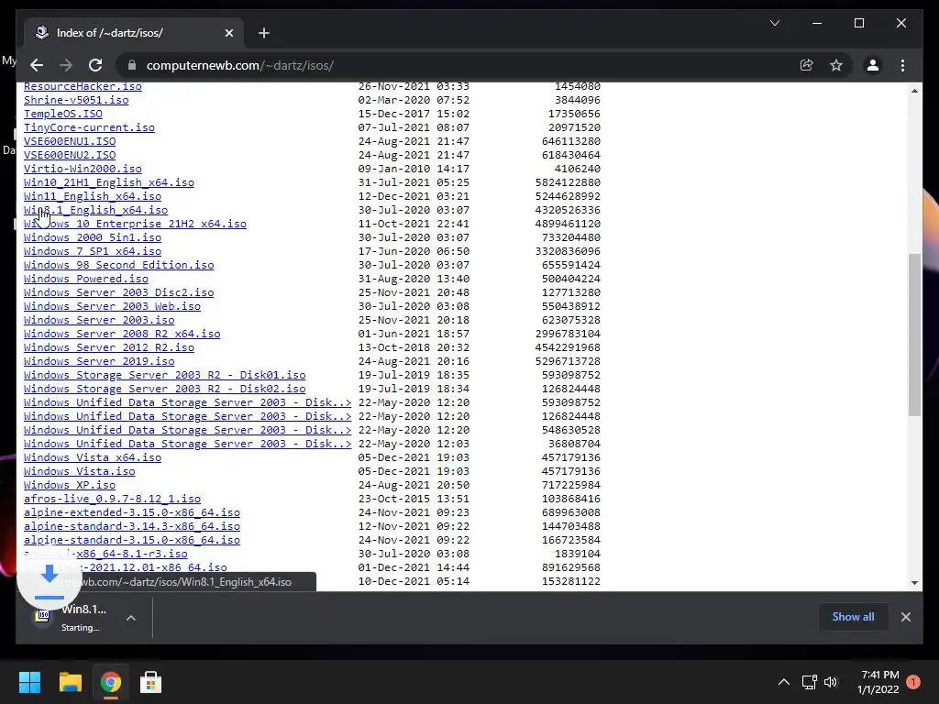Open Windows 2000 5in1.iso link
939x704 pixels.
[93, 237]
